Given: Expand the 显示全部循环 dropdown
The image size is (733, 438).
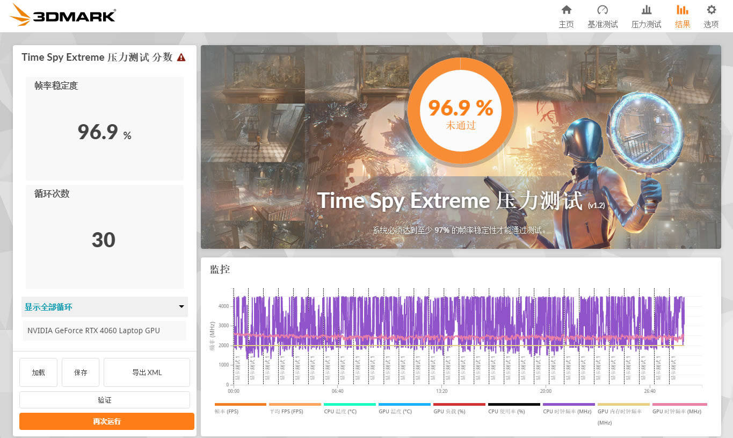Looking at the screenshot, I should point(105,307).
